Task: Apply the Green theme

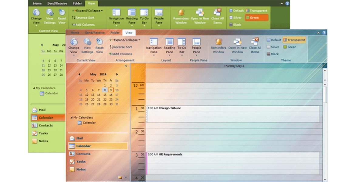Action: pos(290,47)
